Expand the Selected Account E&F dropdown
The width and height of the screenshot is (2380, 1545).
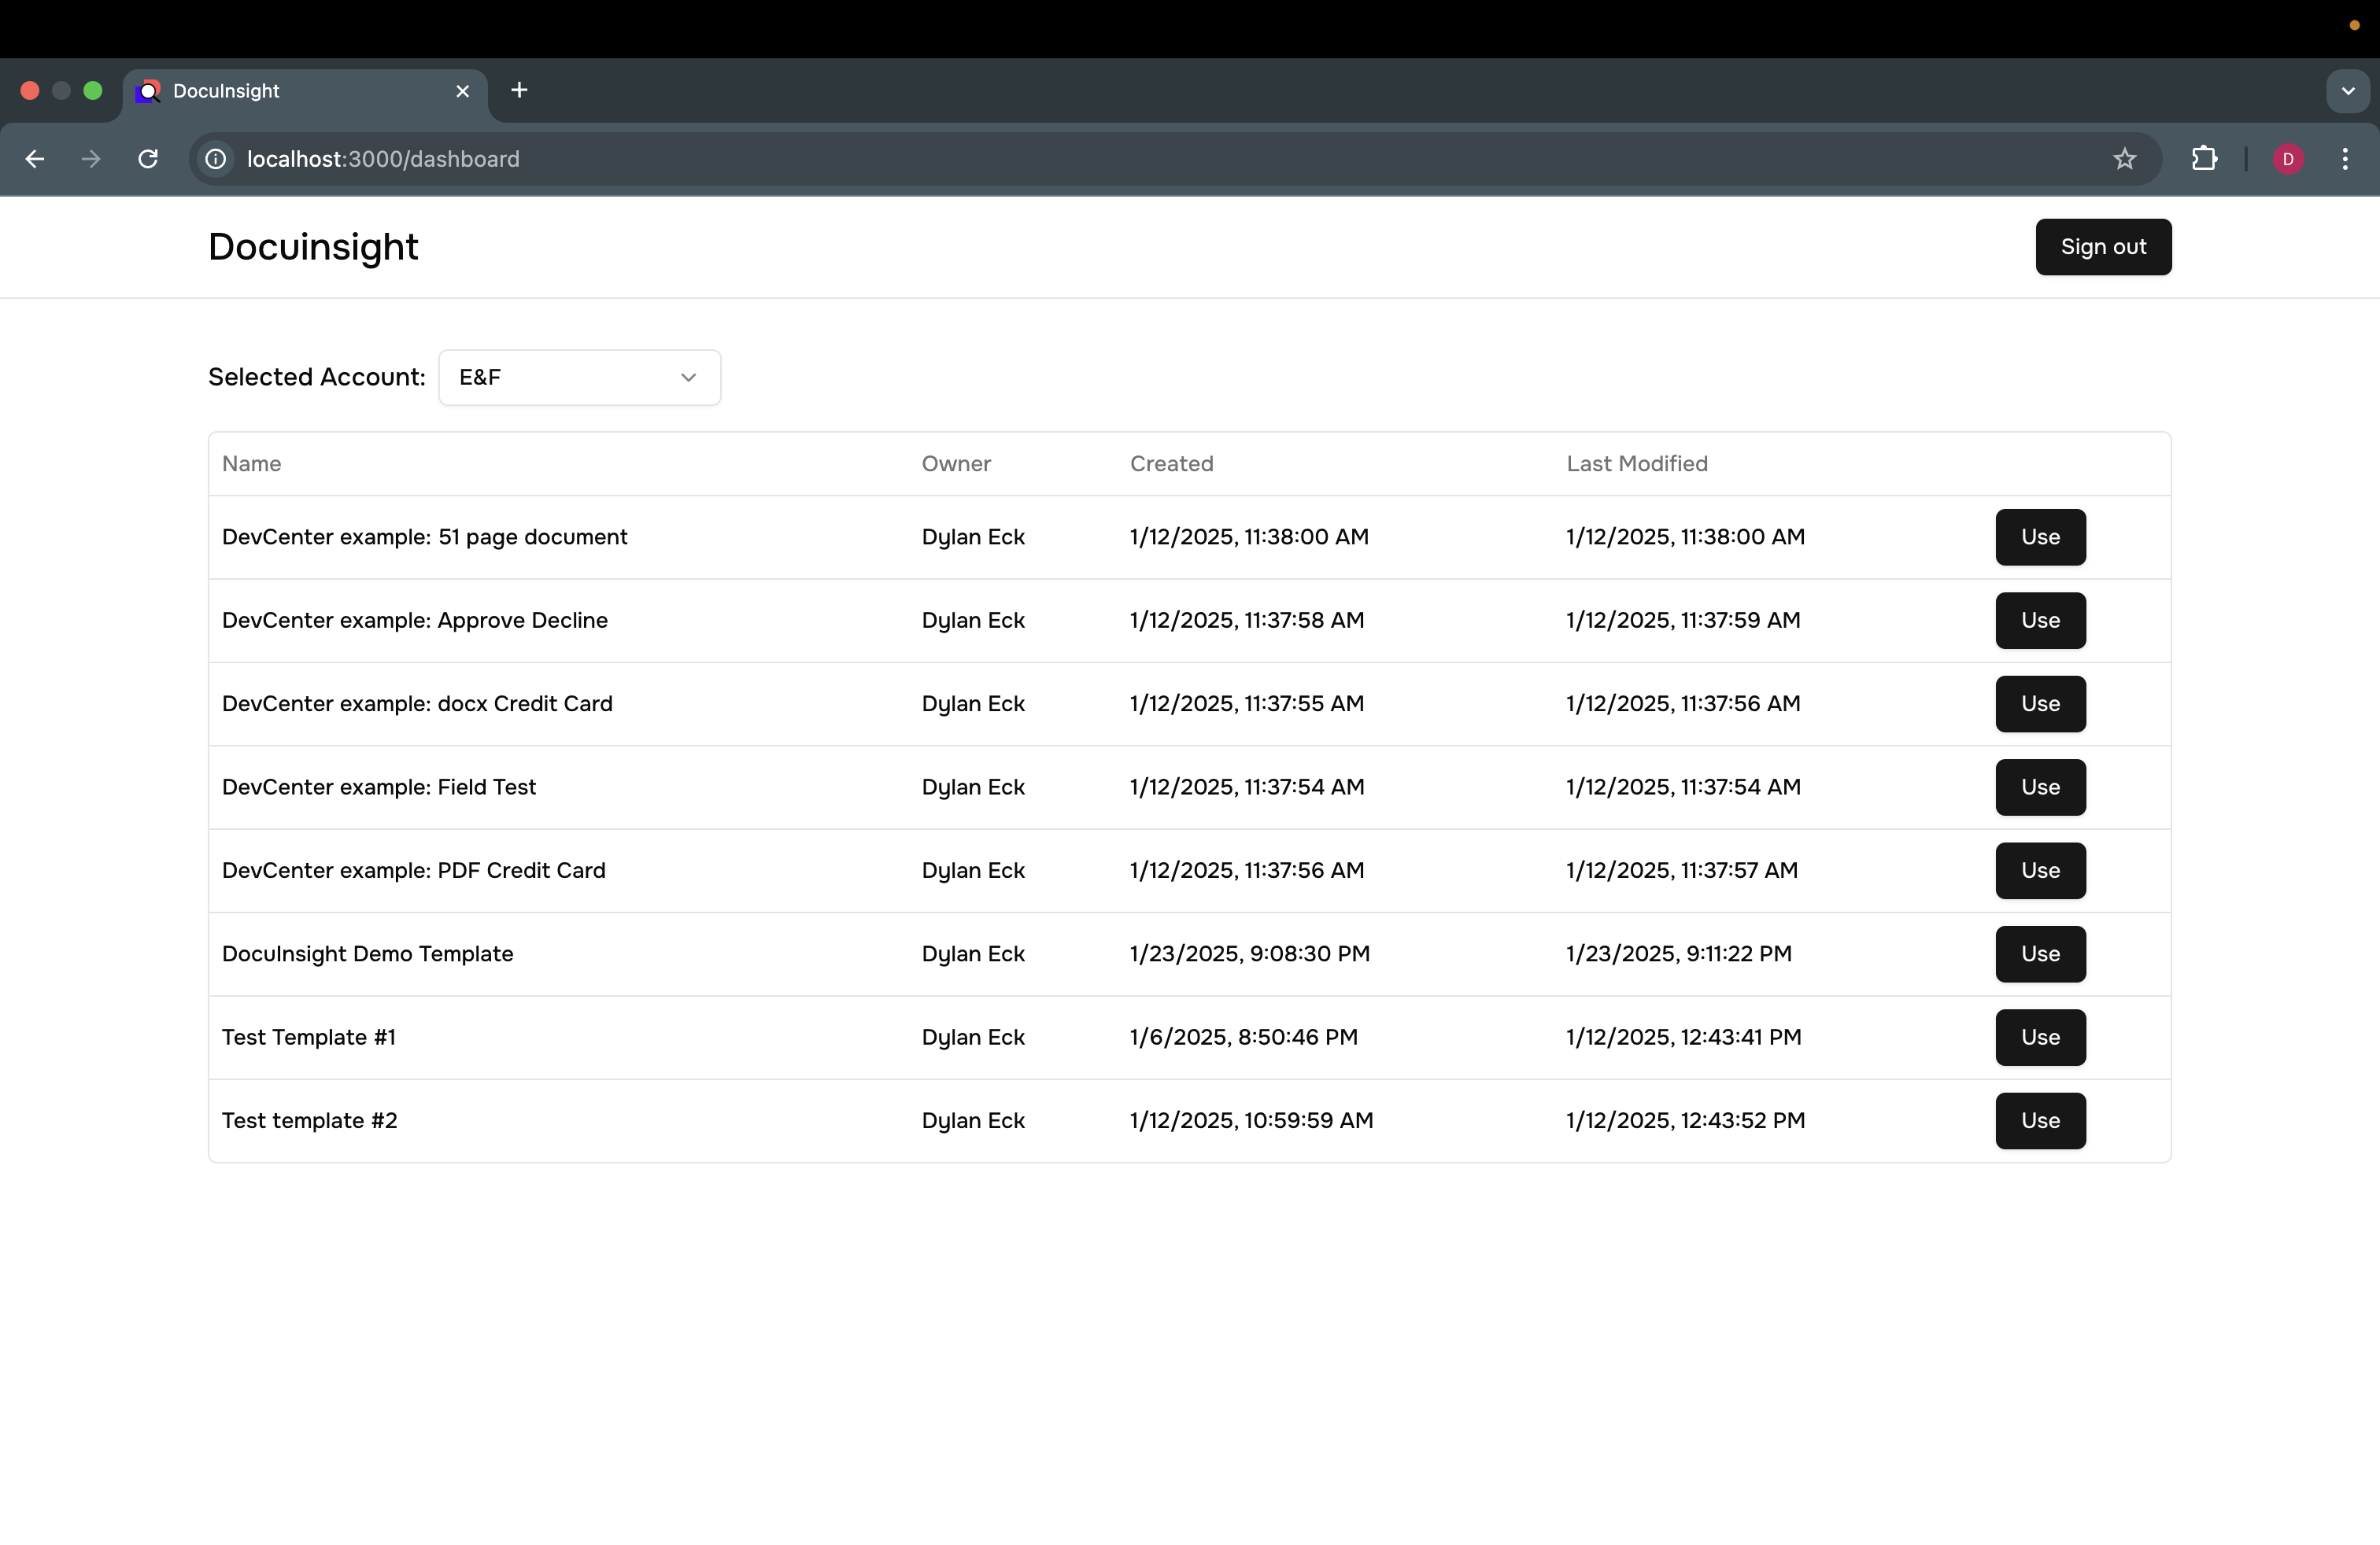point(579,378)
